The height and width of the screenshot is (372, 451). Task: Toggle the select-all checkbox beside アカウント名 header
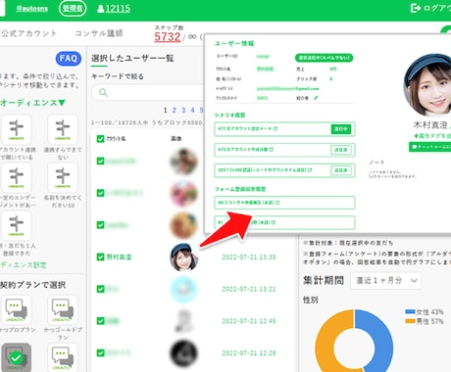100,139
